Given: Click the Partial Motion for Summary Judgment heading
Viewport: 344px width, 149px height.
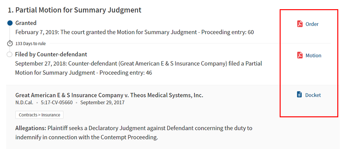Looking at the screenshot, I should coord(75,10).
